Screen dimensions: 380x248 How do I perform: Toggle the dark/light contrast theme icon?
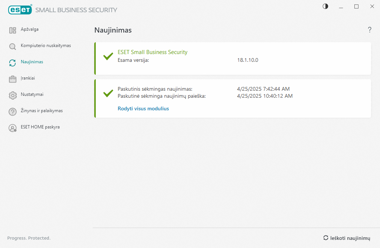(325, 6)
